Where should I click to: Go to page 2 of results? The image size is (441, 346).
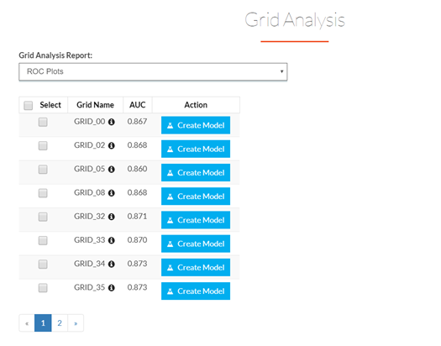point(60,323)
